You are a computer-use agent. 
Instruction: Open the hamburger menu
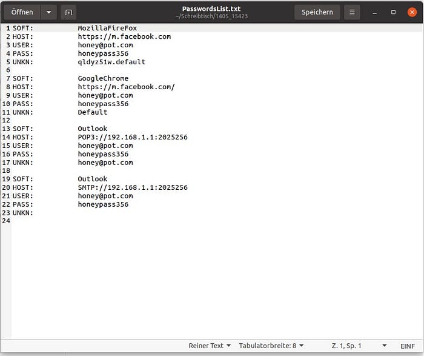click(352, 12)
